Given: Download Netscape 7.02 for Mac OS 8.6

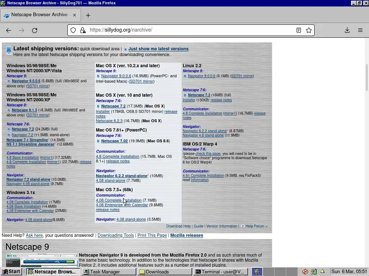Looking at the screenshot, I should [114, 141].
